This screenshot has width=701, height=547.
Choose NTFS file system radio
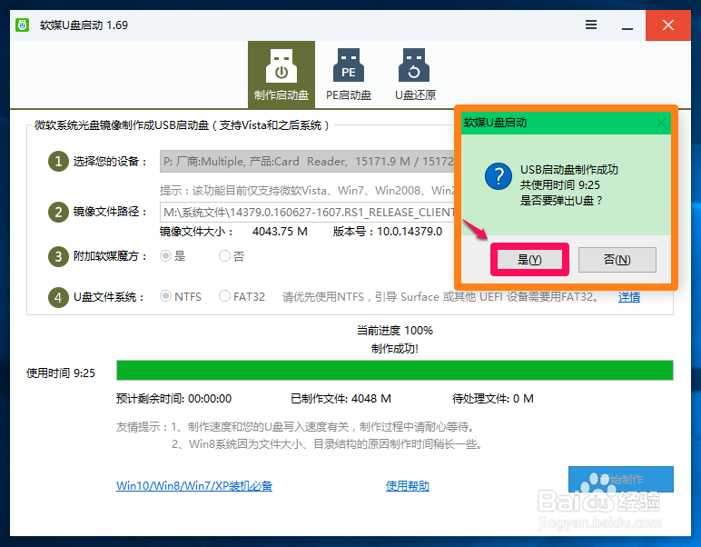166,296
